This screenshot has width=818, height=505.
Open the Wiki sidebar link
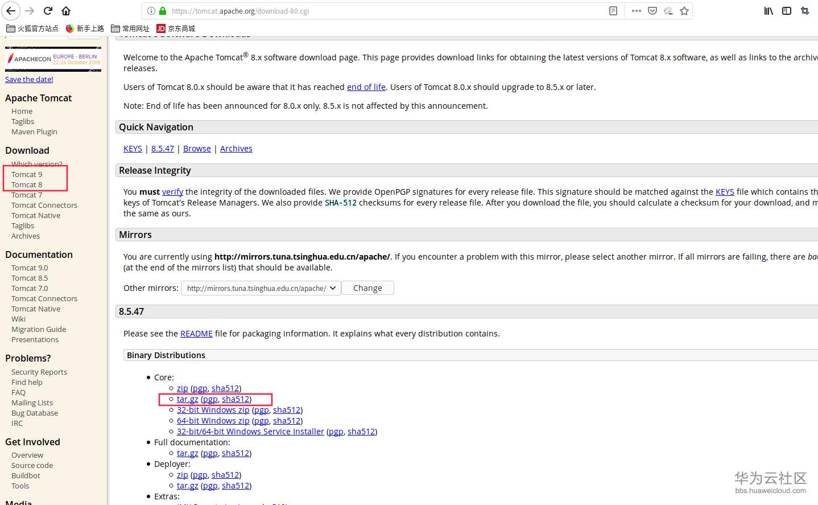tap(18, 319)
